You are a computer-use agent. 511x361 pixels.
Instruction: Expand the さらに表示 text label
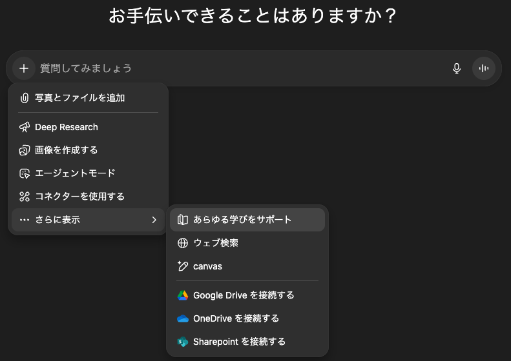tap(57, 220)
